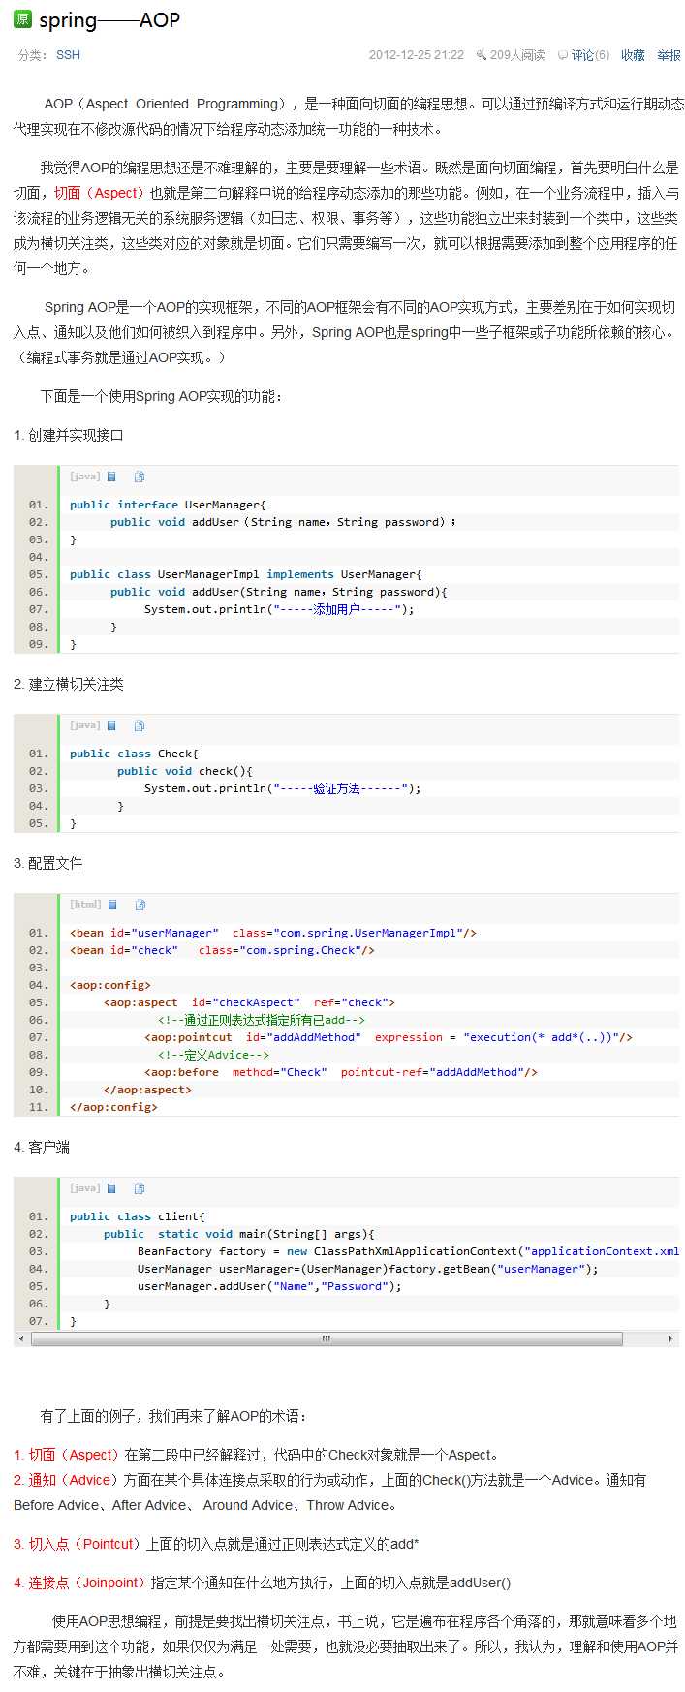Click the magnifier icon beside 209人阅读
Screen dimensions: 685x1692
pos(481,55)
